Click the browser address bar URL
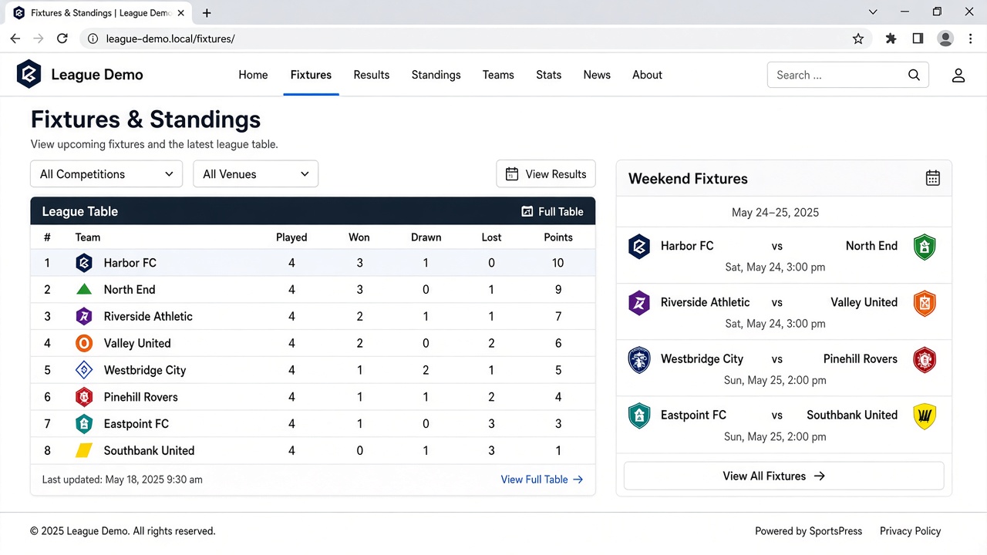 tap(170, 39)
